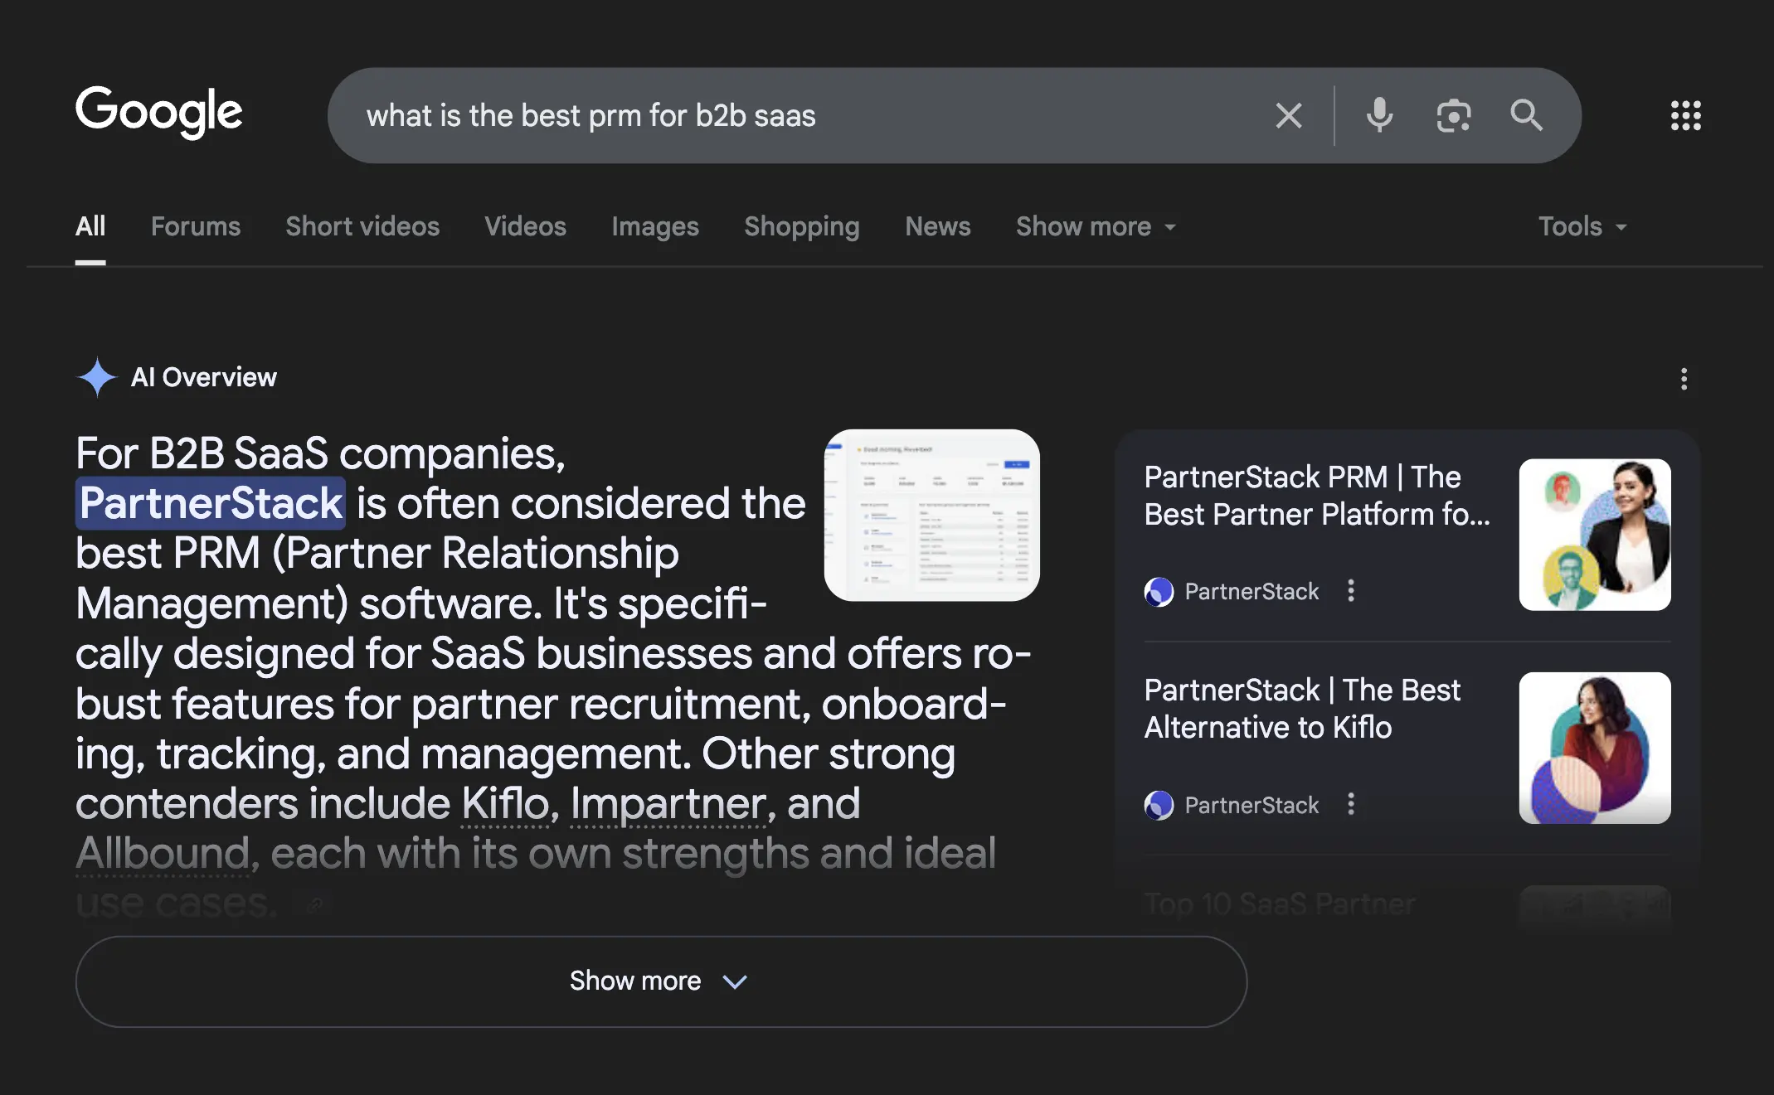Click PartnerStack favicon in the first source card

point(1159,592)
